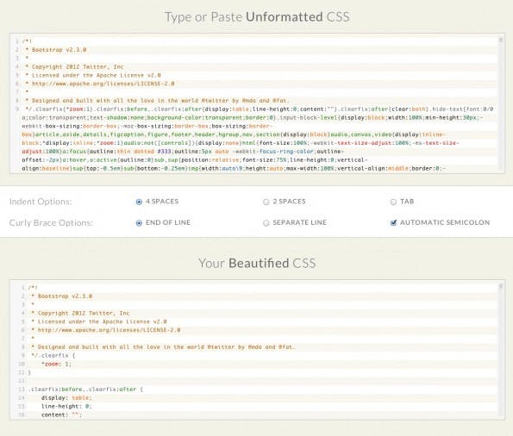Toggle the Automatic Semicolon checkbox
Image resolution: width=513 pixels, height=436 pixels.
[x=393, y=223]
